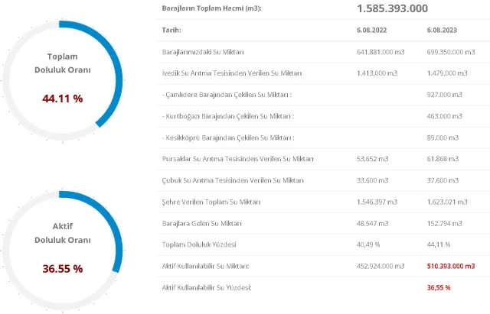Select the 6.08.2023 date column header

pos(440,30)
